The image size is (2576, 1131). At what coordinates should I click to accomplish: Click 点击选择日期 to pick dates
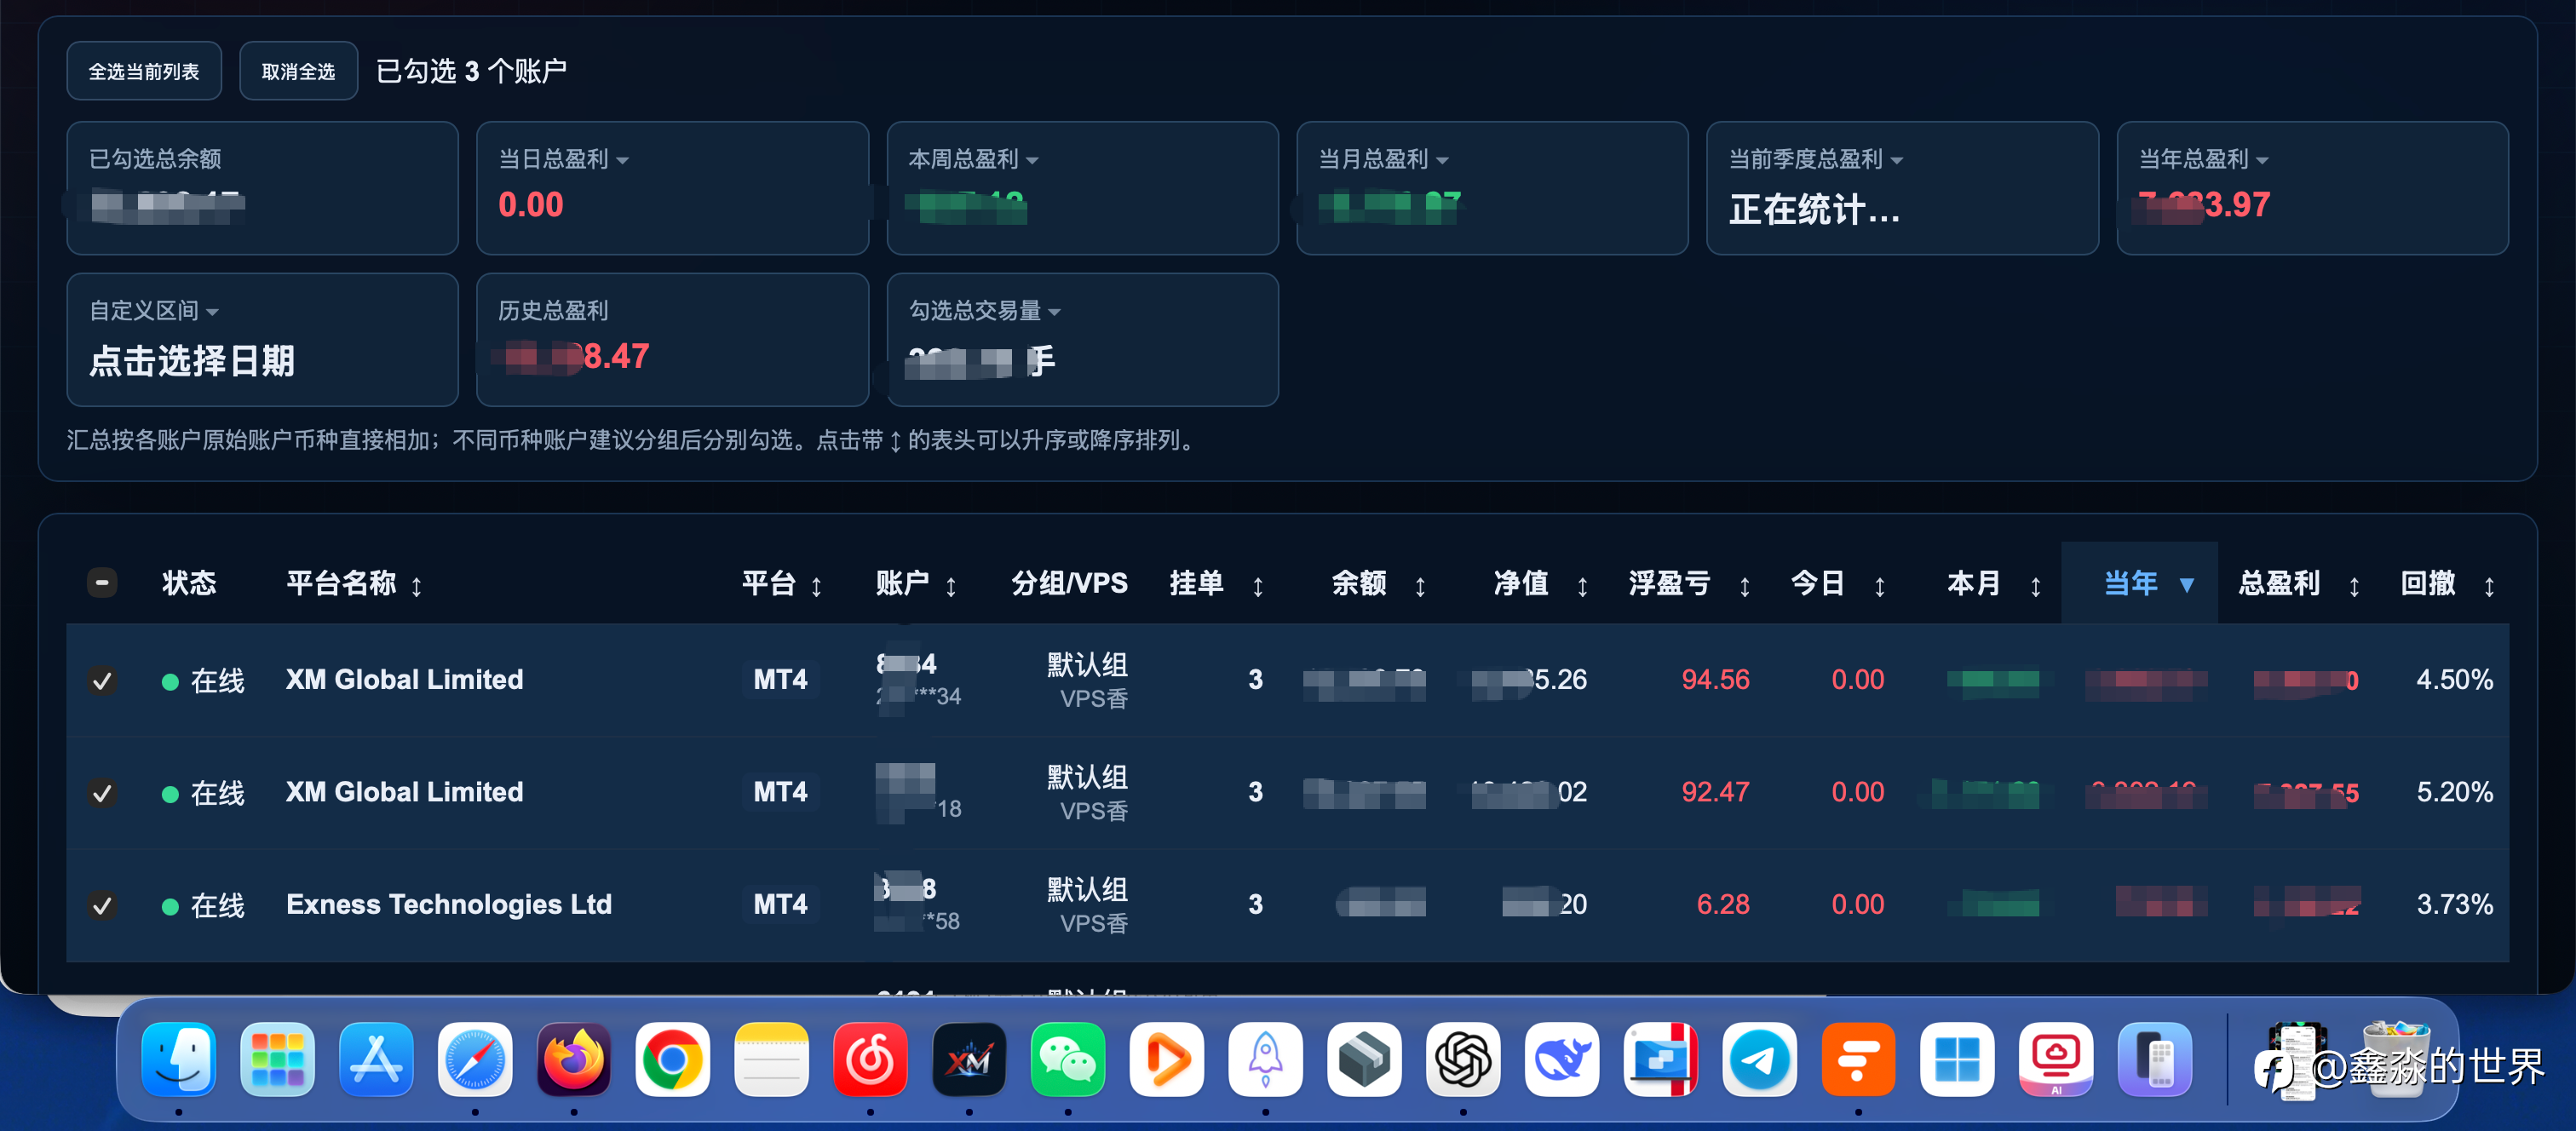192,361
